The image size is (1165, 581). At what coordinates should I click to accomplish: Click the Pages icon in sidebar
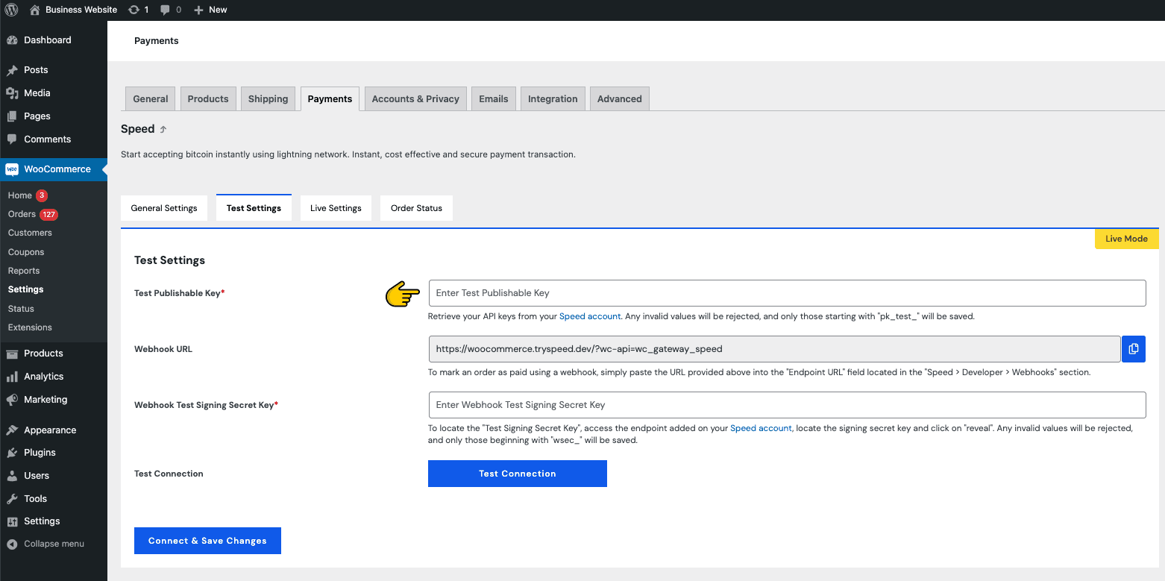pyautogui.click(x=12, y=116)
